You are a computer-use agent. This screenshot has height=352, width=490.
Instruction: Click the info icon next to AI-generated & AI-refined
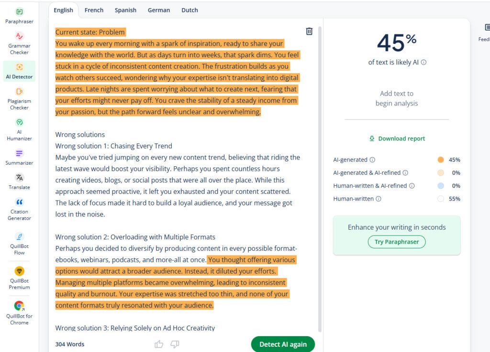(x=405, y=173)
